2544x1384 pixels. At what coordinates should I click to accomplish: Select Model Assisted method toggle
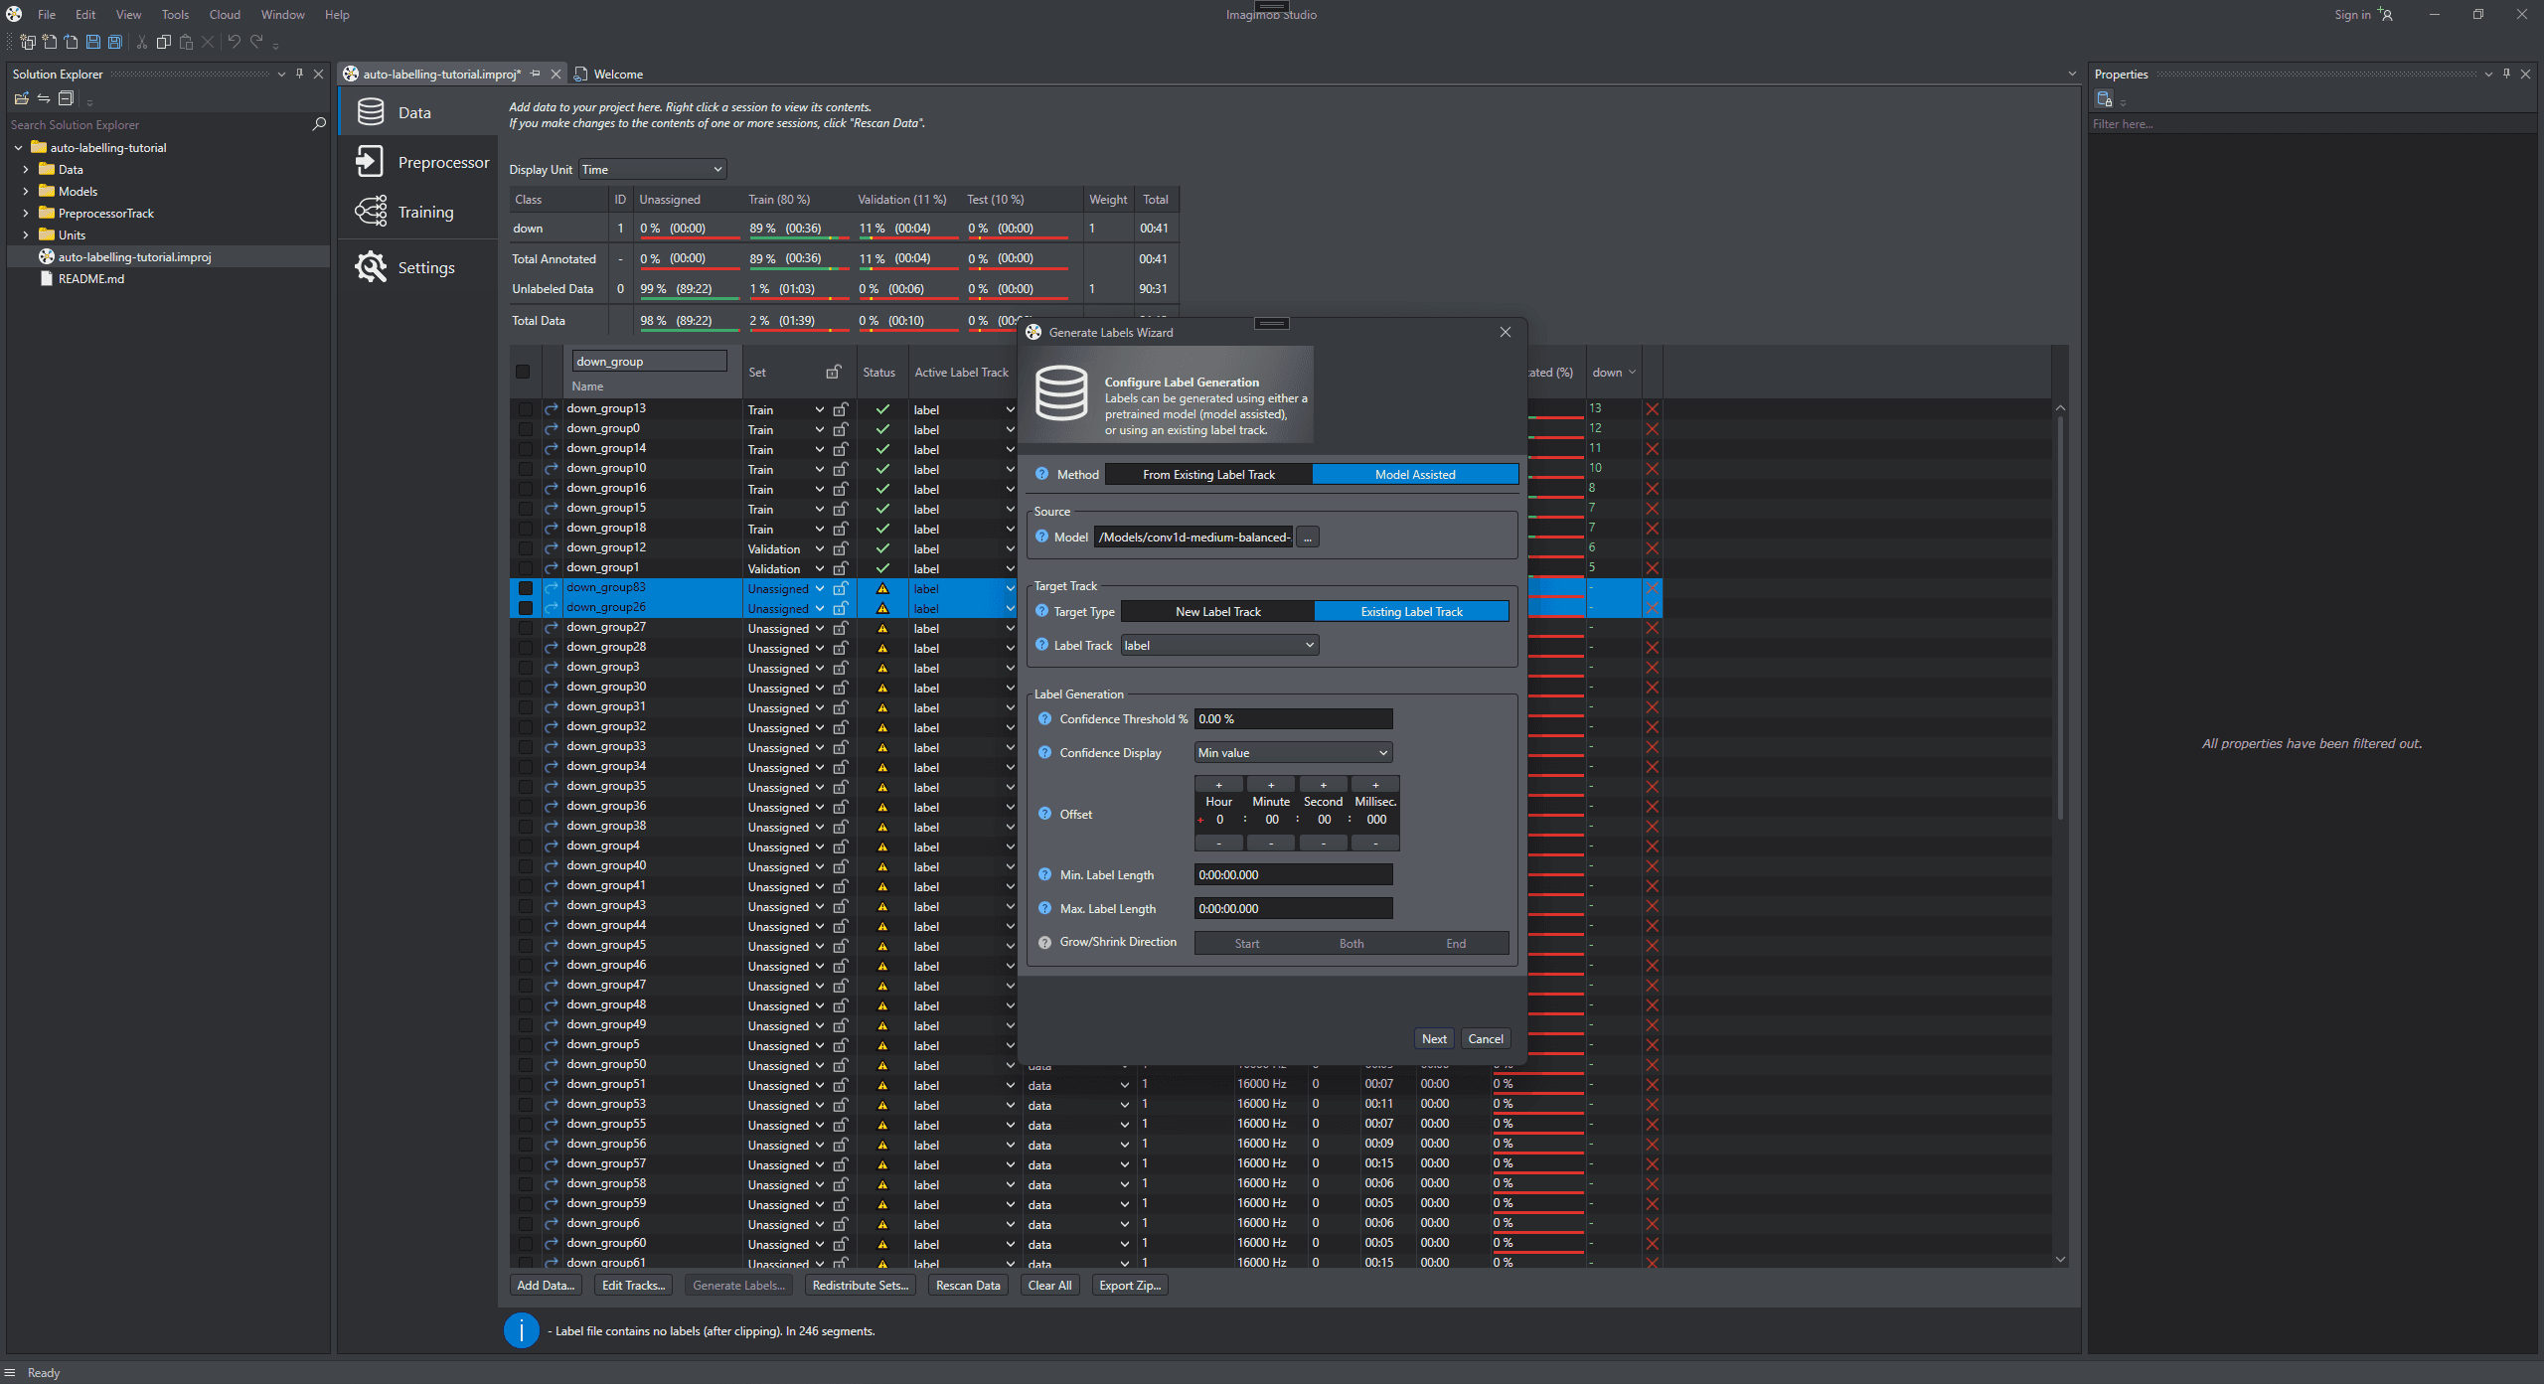click(x=1414, y=474)
